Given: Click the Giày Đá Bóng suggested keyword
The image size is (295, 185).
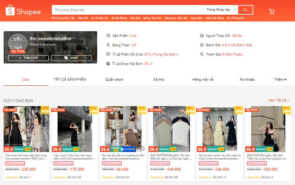Looking at the screenshot, I should pos(214,18).
